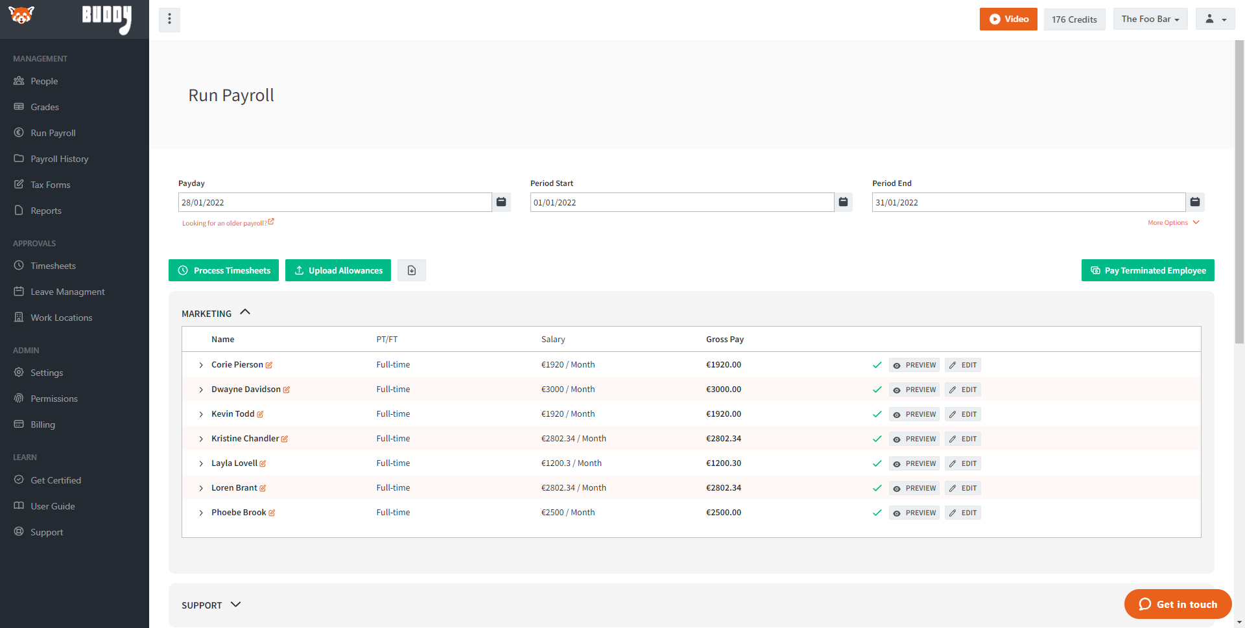Show More Options for payroll dates
Image resolution: width=1245 pixels, height=628 pixels.
point(1174,222)
